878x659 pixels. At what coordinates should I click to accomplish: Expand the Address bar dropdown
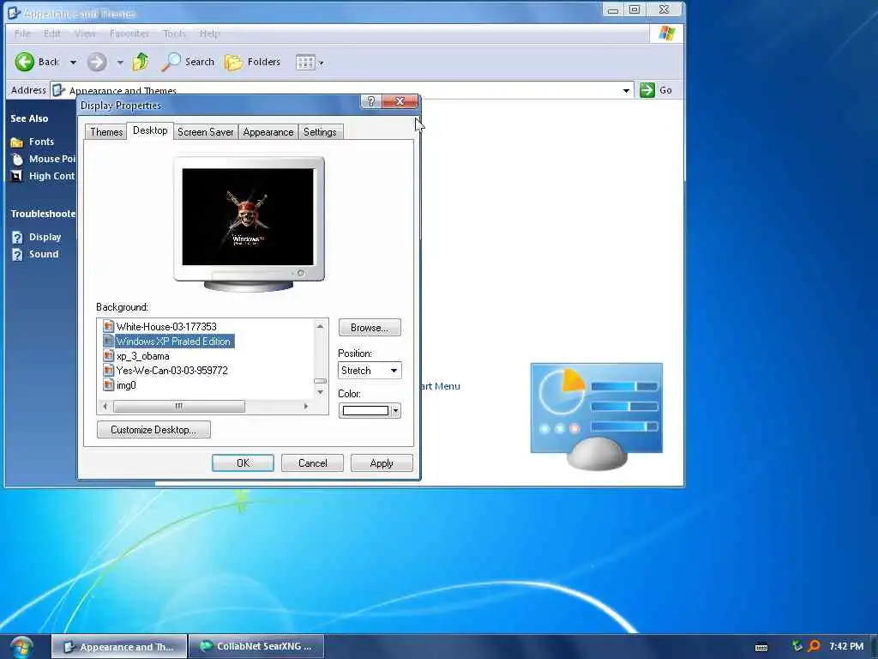(626, 90)
